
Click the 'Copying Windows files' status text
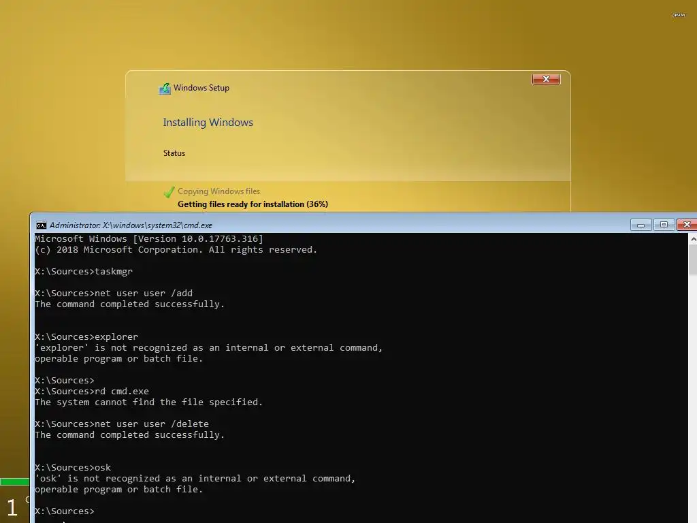click(218, 191)
